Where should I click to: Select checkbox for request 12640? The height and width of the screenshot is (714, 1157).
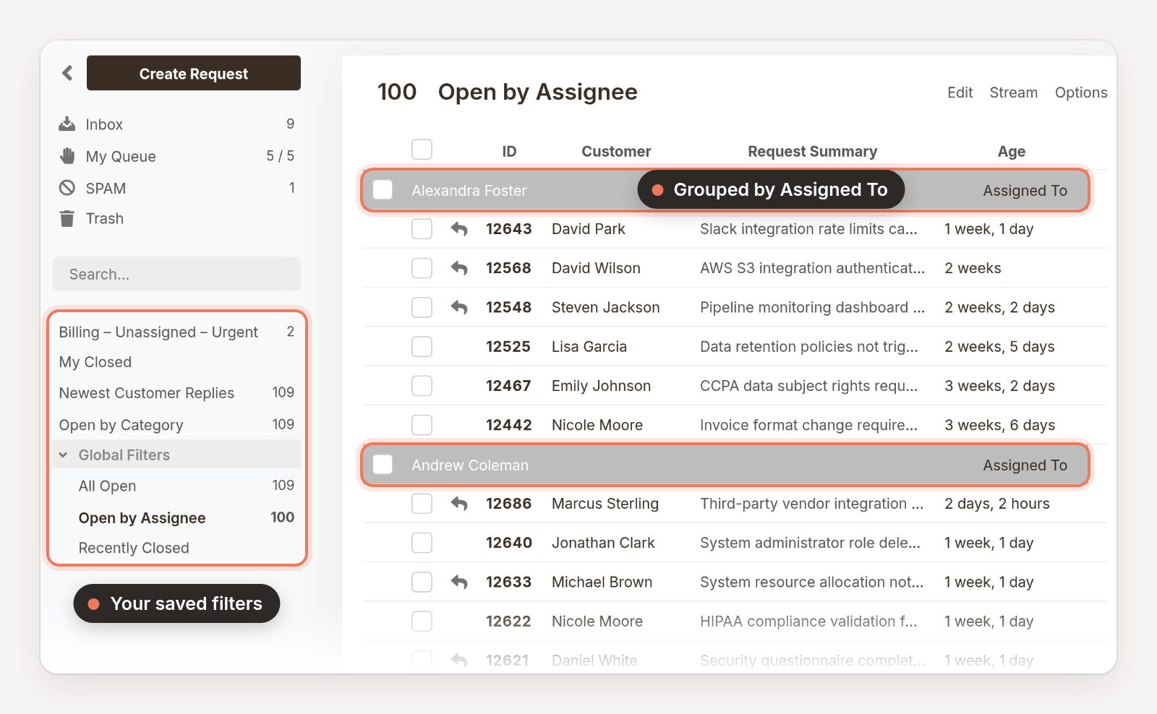[x=422, y=543]
